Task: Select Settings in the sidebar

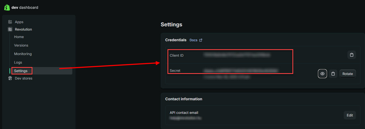Action: (21, 71)
